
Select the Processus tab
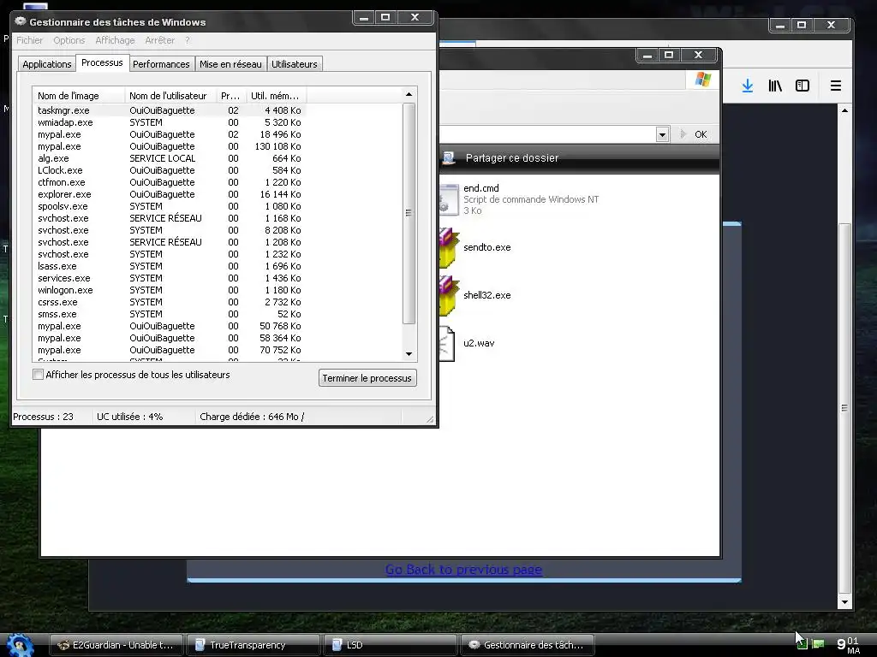pos(102,62)
